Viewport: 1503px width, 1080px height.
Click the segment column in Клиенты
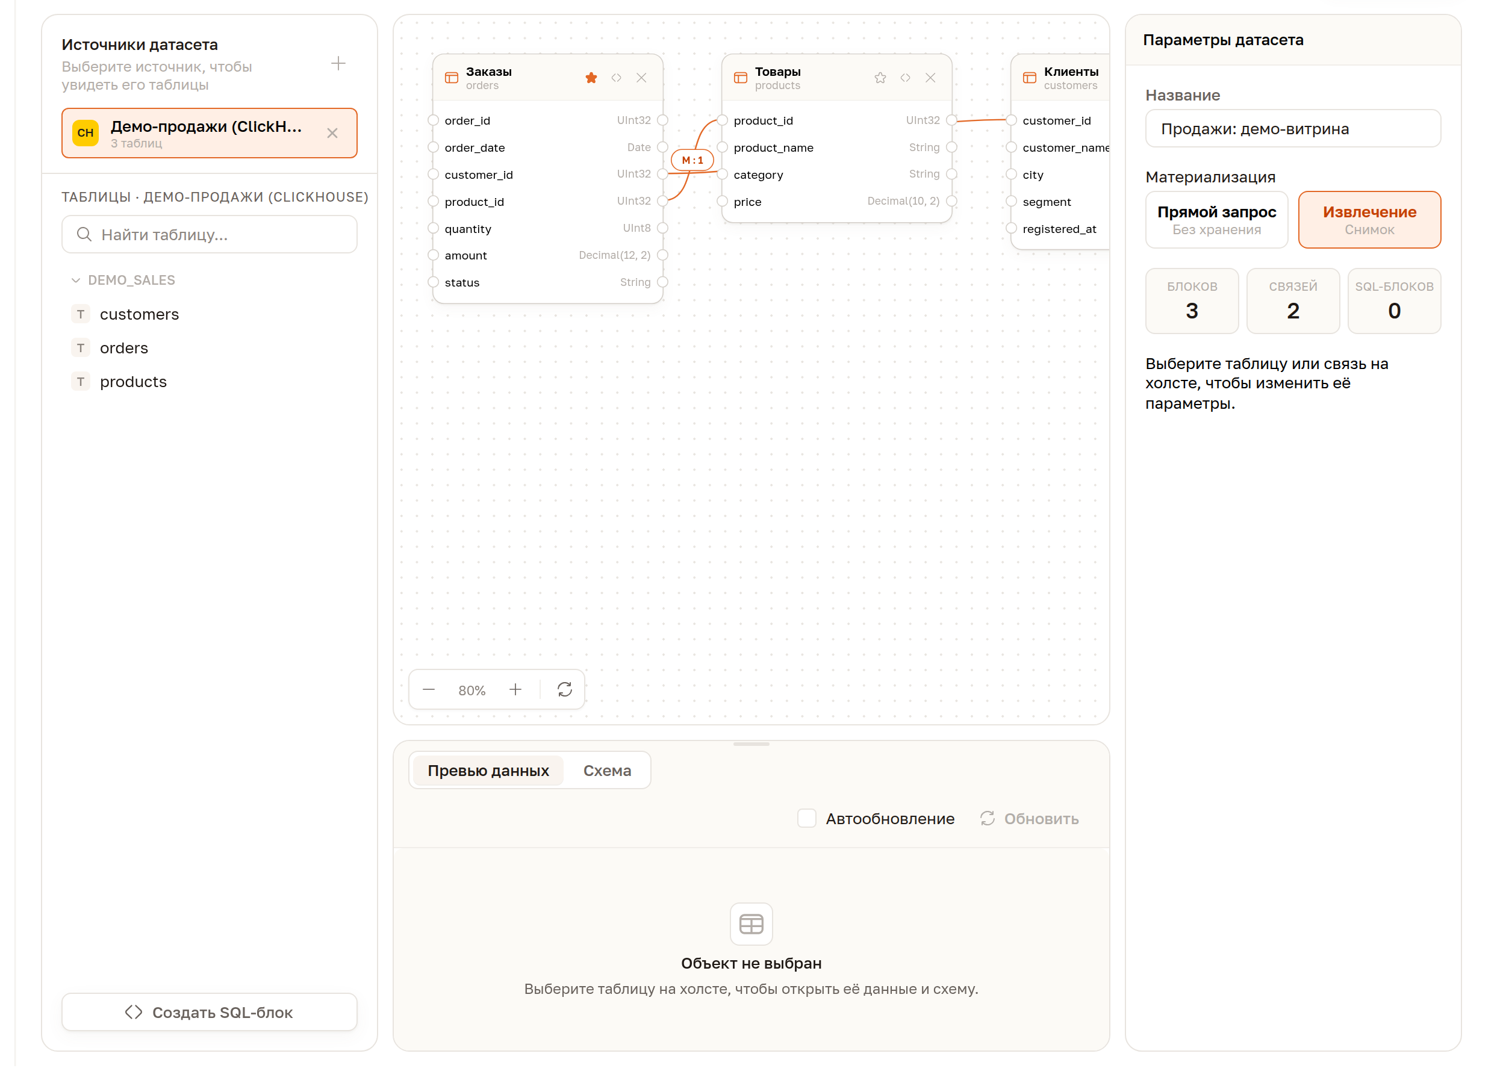tap(1060, 202)
